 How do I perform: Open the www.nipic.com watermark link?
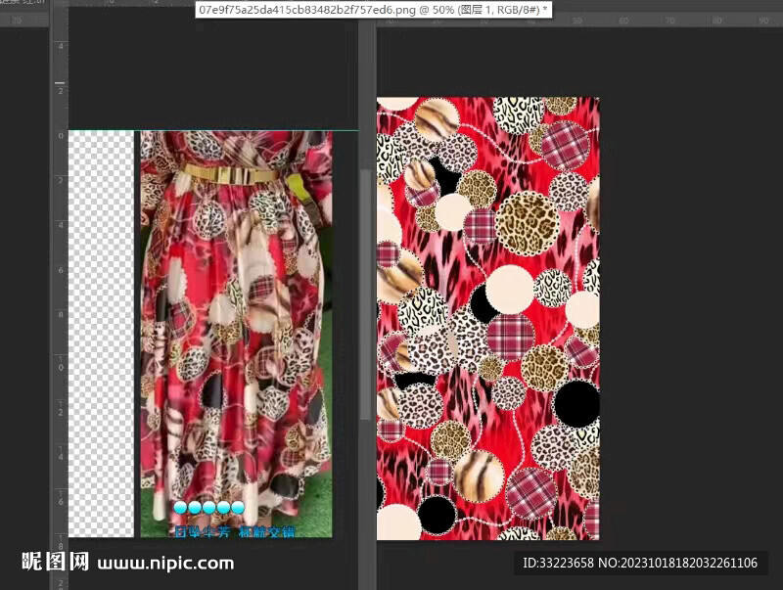165,563
